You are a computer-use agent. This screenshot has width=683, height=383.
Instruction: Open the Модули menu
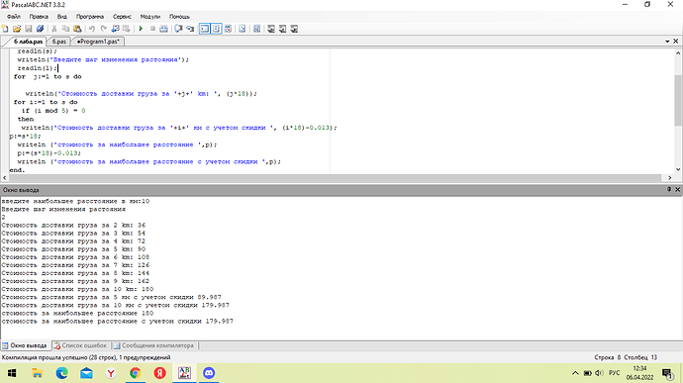[x=150, y=17]
